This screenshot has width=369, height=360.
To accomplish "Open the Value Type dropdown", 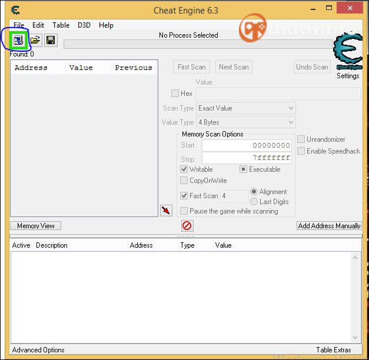I will (x=246, y=122).
